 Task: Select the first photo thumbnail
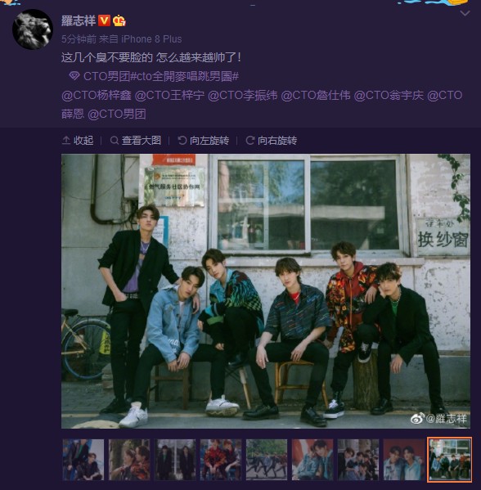coord(83,460)
